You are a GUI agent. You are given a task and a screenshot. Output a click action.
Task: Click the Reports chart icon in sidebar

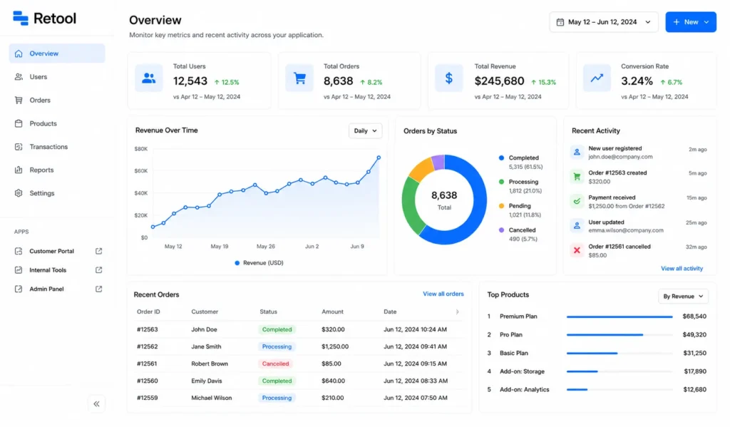click(x=19, y=170)
